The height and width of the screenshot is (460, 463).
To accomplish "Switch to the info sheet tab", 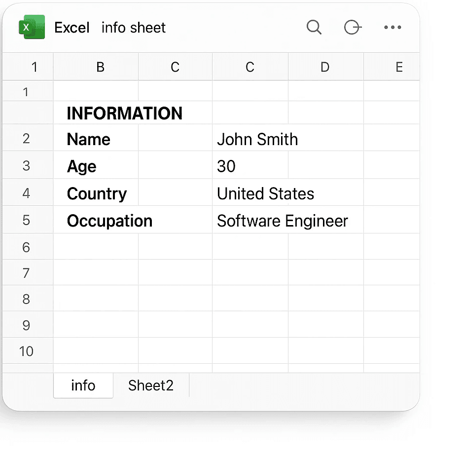I will point(83,385).
